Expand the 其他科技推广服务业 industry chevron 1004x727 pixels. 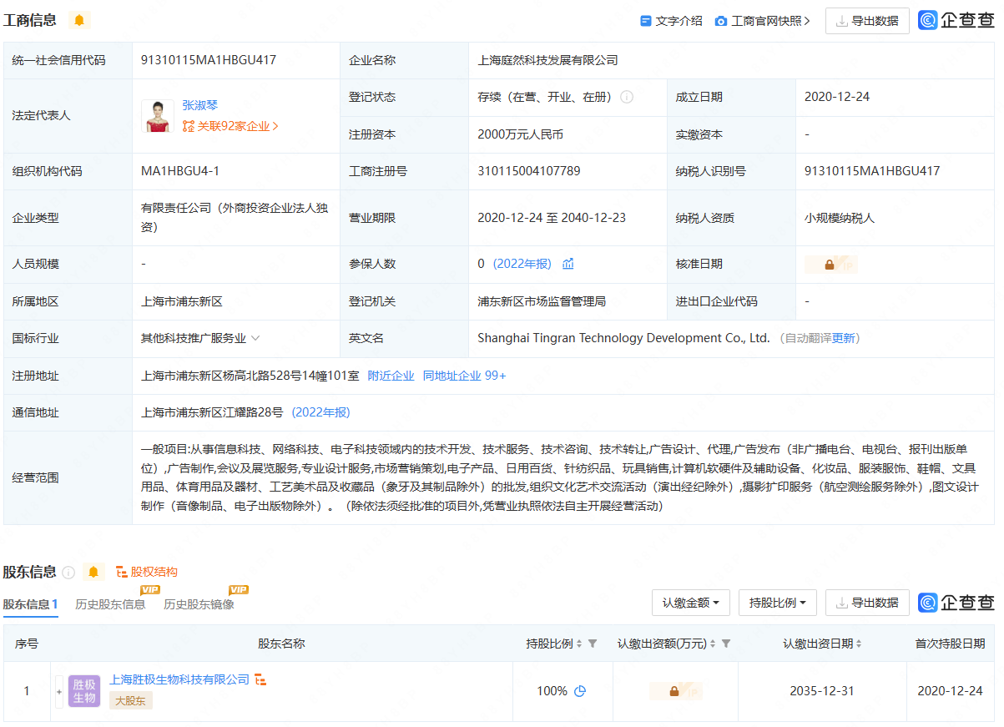(255, 338)
